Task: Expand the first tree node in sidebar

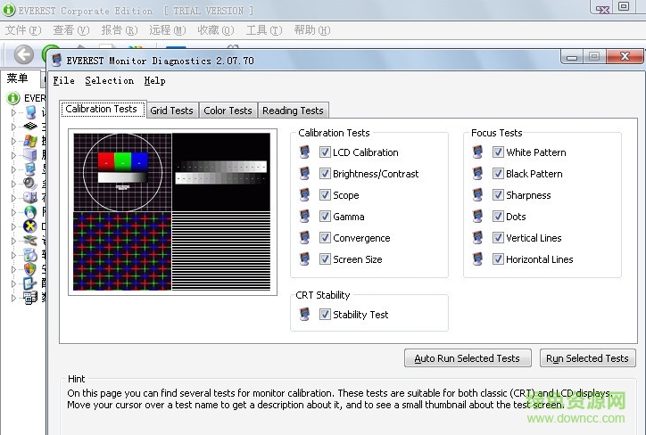Action: tap(13, 113)
